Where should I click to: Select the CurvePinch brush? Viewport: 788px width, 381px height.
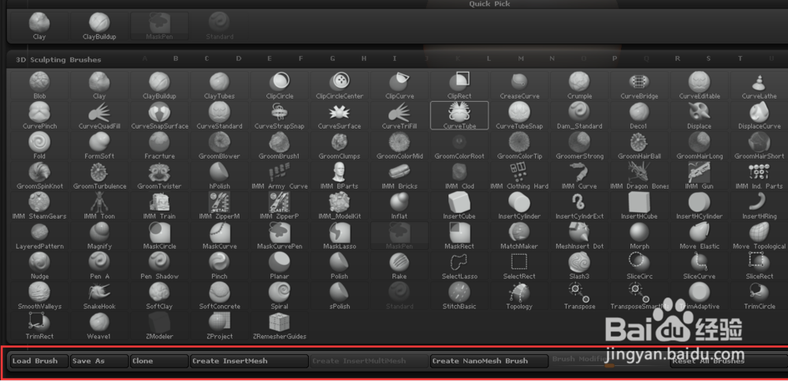[x=39, y=116]
